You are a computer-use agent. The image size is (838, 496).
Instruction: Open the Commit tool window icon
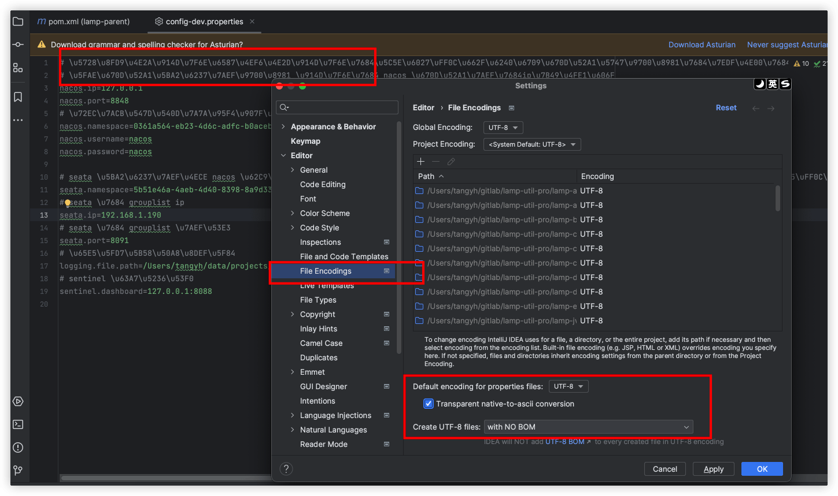[18, 44]
